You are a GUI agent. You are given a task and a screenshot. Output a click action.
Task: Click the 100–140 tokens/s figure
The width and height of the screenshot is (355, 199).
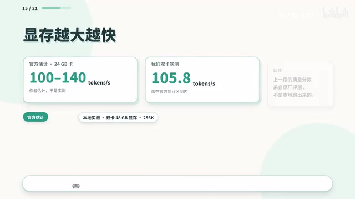(x=70, y=78)
